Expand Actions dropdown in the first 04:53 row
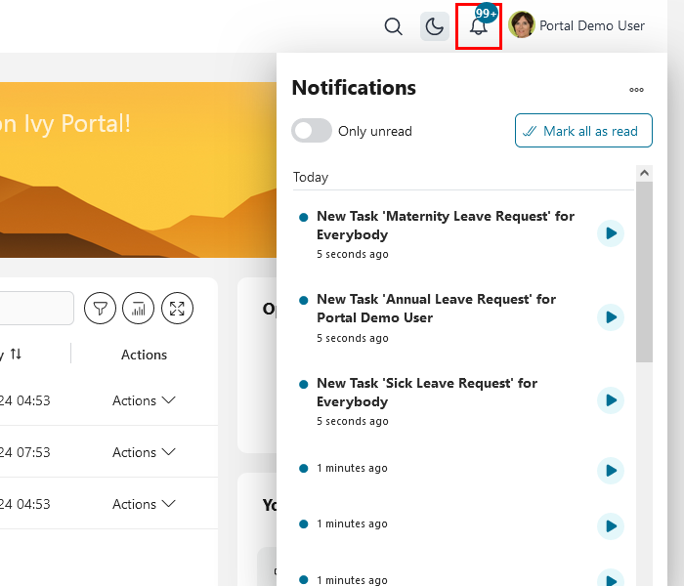Screen dimensions: 684x586 (x=144, y=400)
